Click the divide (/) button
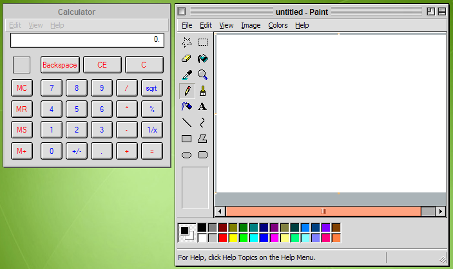453x269 pixels. coord(127,88)
